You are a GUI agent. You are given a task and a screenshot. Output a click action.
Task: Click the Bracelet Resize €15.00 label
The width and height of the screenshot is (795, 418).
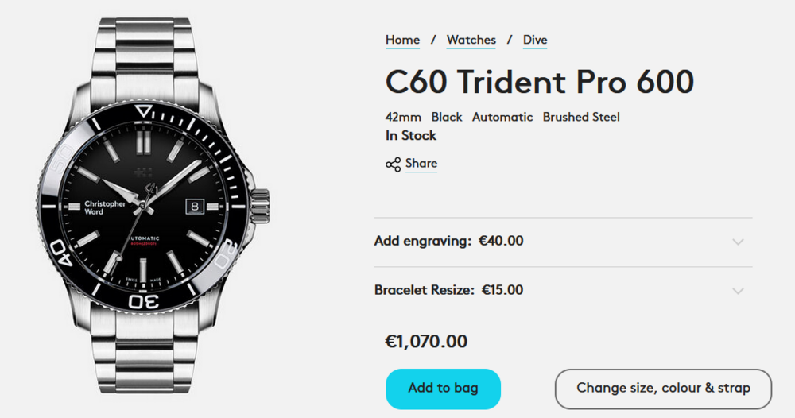[x=448, y=290]
